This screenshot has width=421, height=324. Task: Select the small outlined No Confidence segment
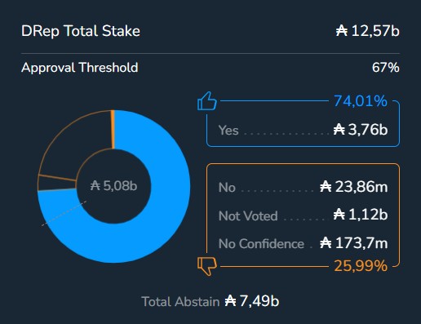(x=56, y=183)
